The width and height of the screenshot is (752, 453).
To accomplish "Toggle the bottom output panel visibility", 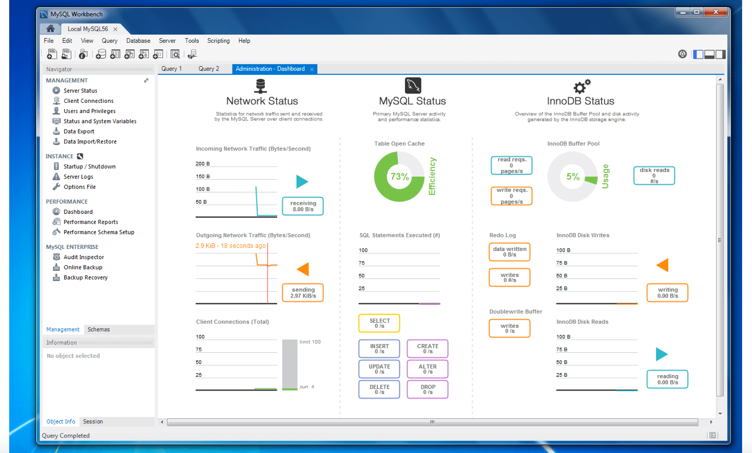I will 709,54.
